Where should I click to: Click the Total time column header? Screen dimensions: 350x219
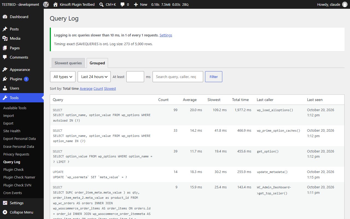[x=240, y=100]
